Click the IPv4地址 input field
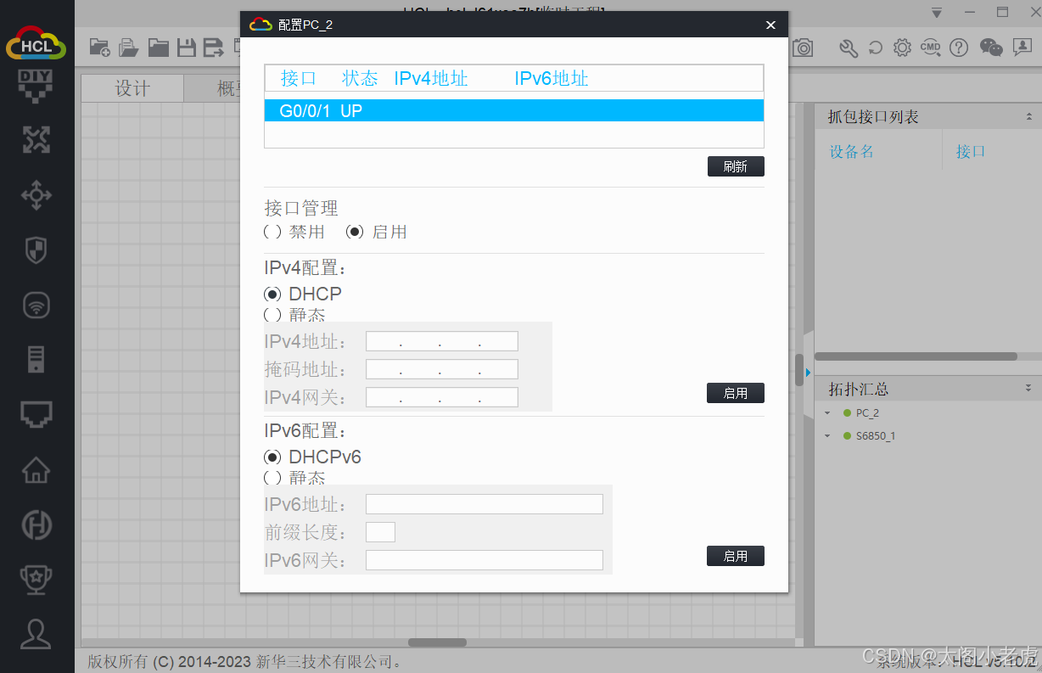1042x673 pixels. pos(442,341)
